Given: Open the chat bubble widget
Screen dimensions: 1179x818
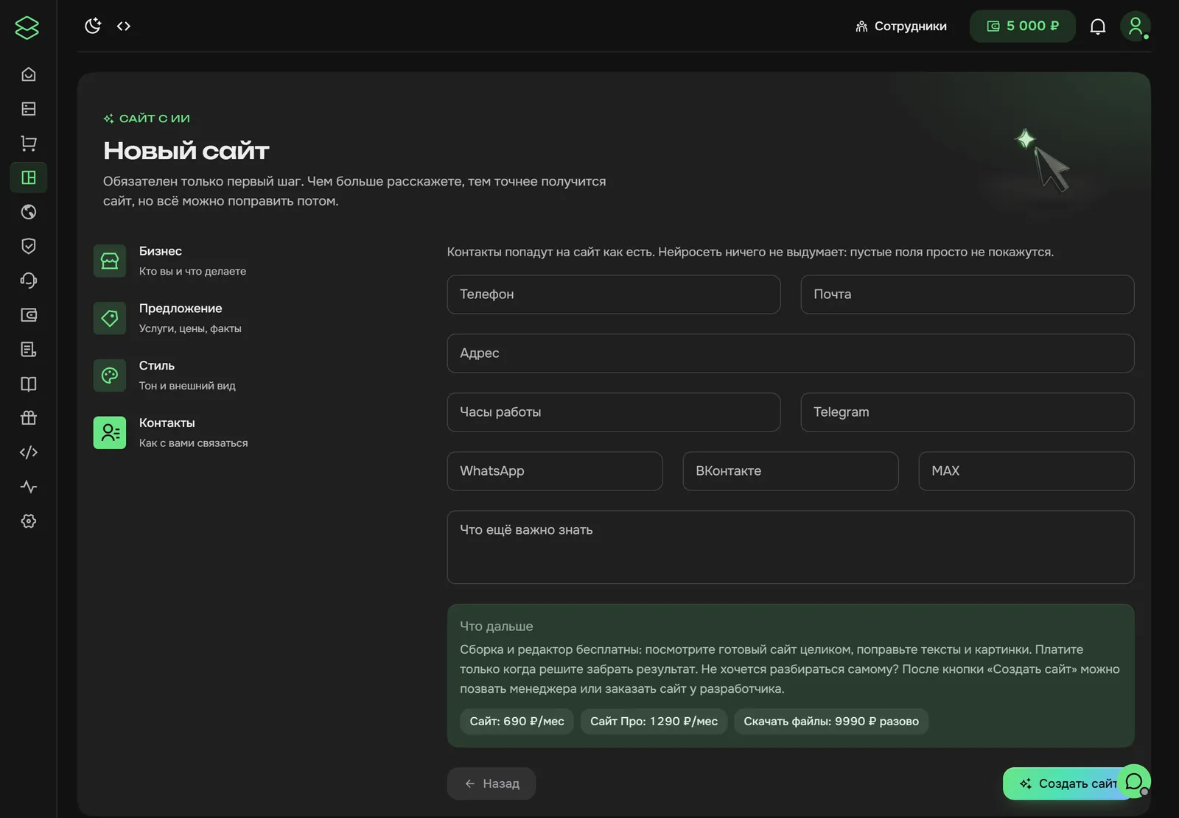Looking at the screenshot, I should 1135,781.
